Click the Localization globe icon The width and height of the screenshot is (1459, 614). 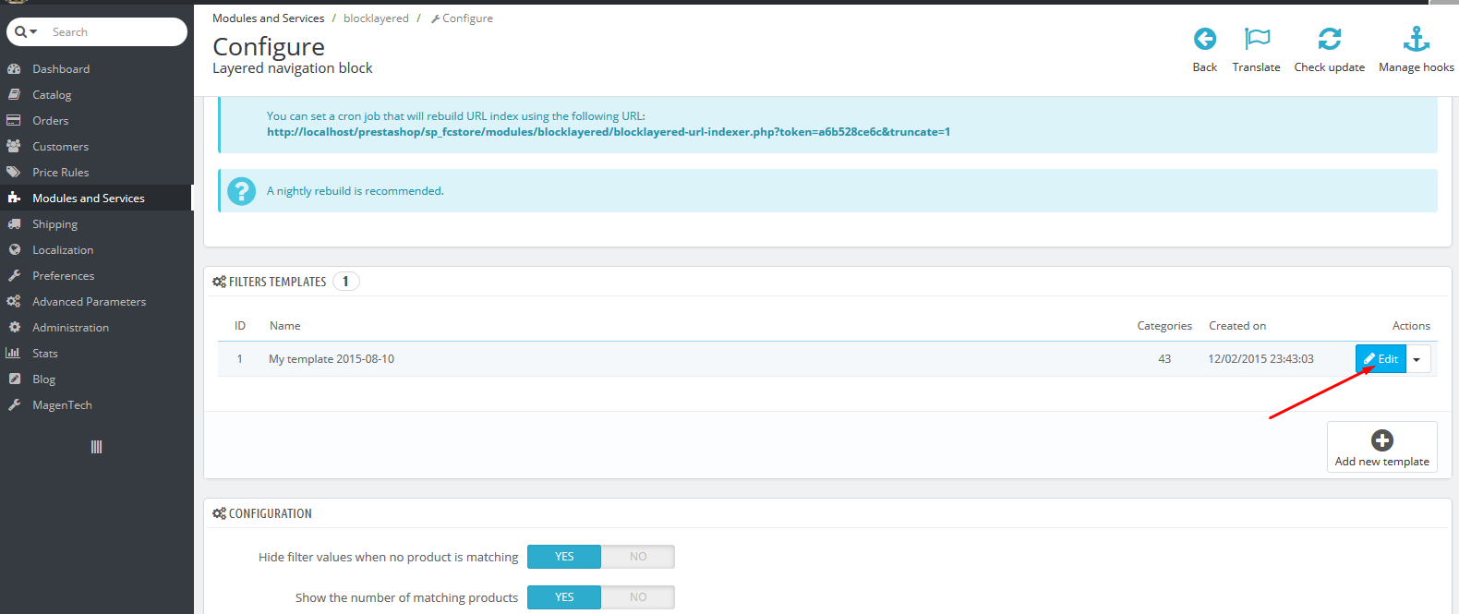[x=14, y=250]
